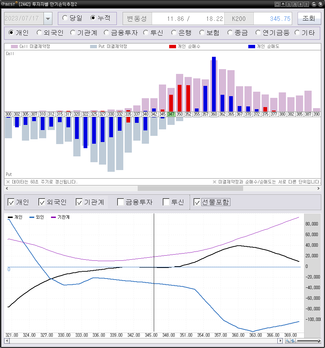Click the 개인 black line legend entry
The height and width of the screenshot is (348, 325).
(15, 217)
